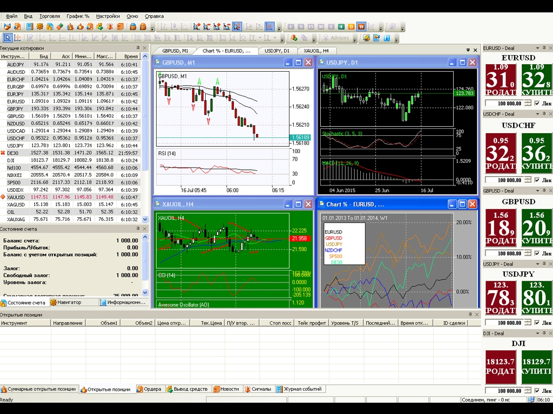Select the daily (D) timeframe button
This screenshot has width=553, height=414.
pyautogui.click(x=352, y=26)
